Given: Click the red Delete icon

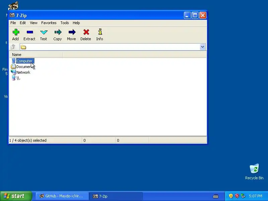Looking at the screenshot, I should tap(86, 32).
